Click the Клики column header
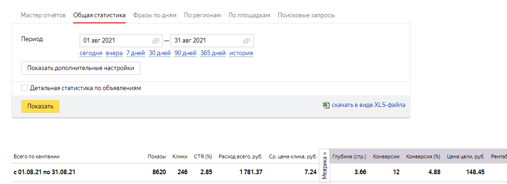The width and height of the screenshot is (507, 184). pyautogui.click(x=180, y=156)
